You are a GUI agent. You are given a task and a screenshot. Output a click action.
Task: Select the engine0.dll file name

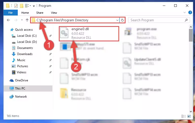80,29
